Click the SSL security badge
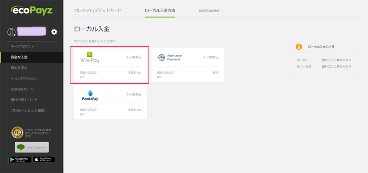 pos(17,132)
